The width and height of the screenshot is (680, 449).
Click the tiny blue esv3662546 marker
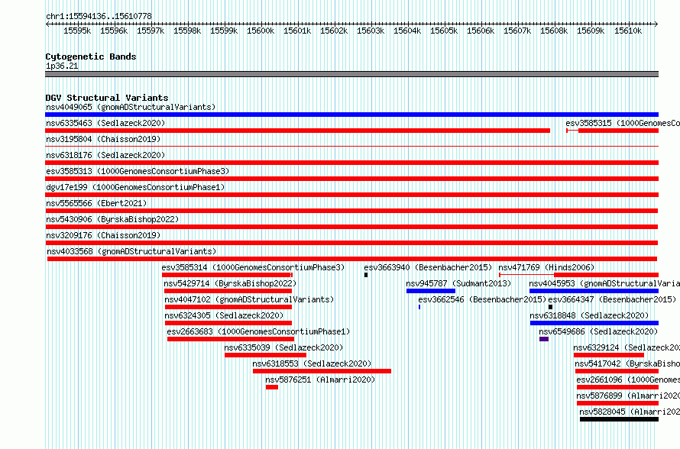point(419,307)
